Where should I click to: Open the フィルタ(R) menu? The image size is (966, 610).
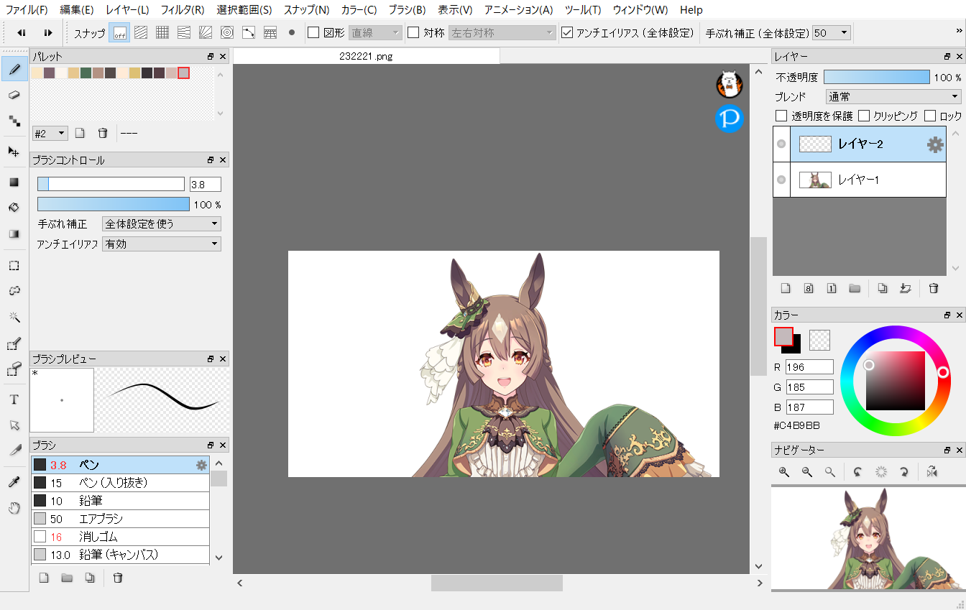pos(182,10)
